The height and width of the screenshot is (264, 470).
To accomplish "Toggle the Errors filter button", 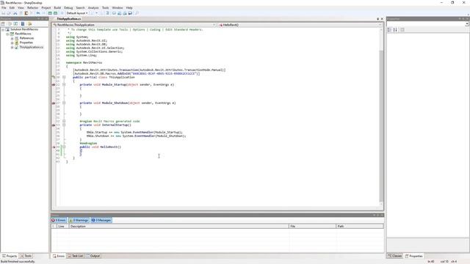I will [59, 220].
